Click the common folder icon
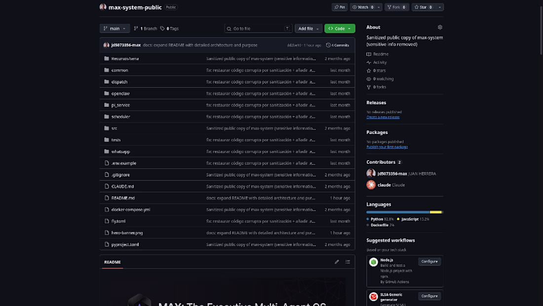 [106, 70]
